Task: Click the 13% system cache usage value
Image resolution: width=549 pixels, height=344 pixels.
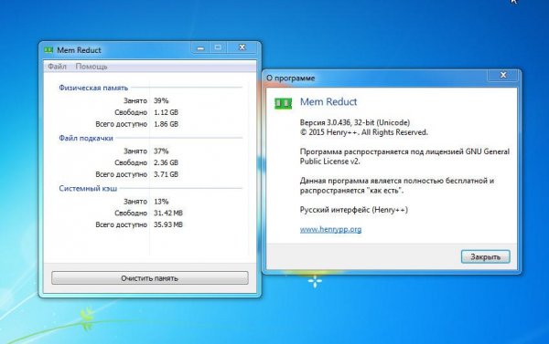Action: pos(161,201)
